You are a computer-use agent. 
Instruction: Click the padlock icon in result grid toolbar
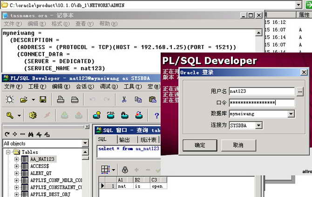click(125, 170)
